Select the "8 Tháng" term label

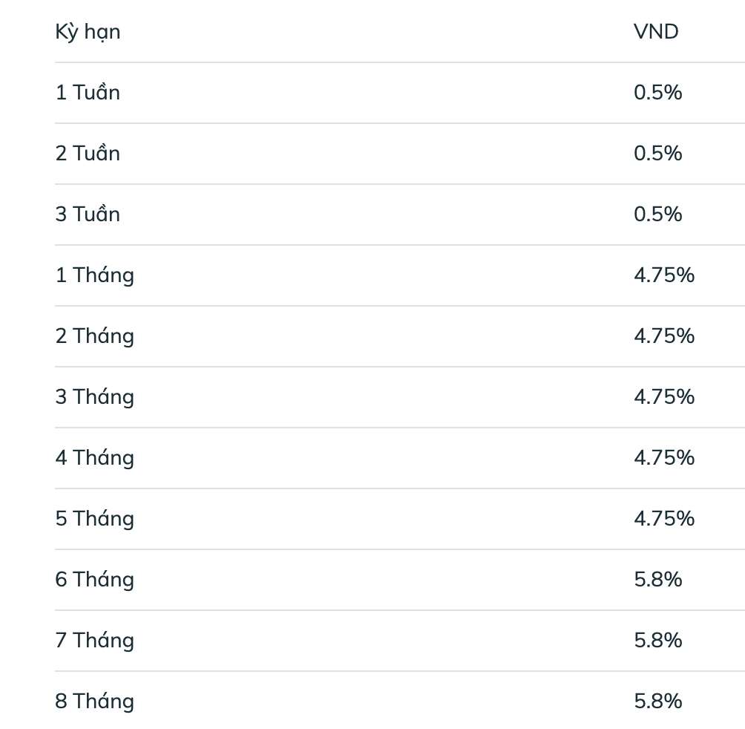pos(94,702)
